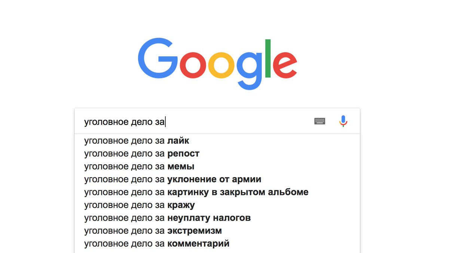449x253 pixels.
Task: Select suggestion 'уклонение от армии'
Action: tap(172, 179)
